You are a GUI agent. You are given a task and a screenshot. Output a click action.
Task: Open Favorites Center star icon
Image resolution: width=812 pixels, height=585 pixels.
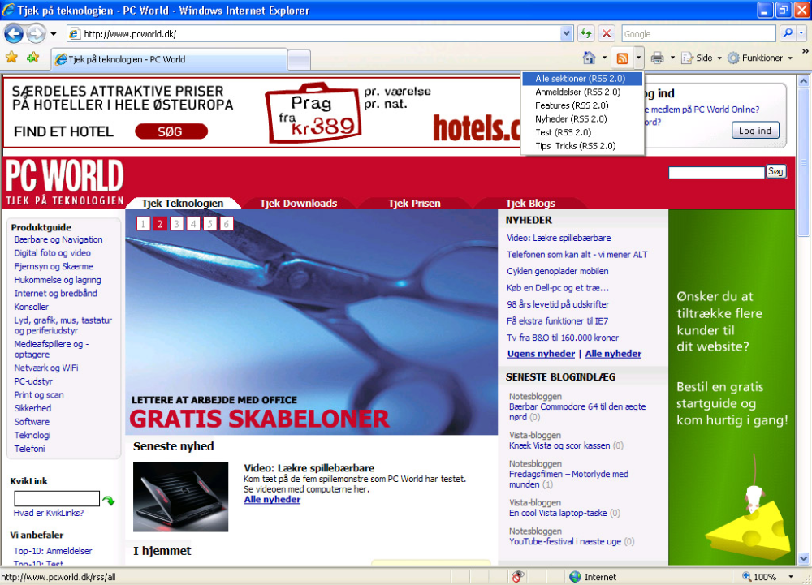click(11, 58)
